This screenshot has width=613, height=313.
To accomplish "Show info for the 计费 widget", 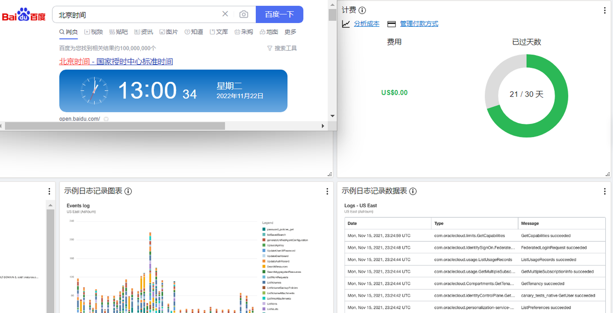I will coord(362,10).
